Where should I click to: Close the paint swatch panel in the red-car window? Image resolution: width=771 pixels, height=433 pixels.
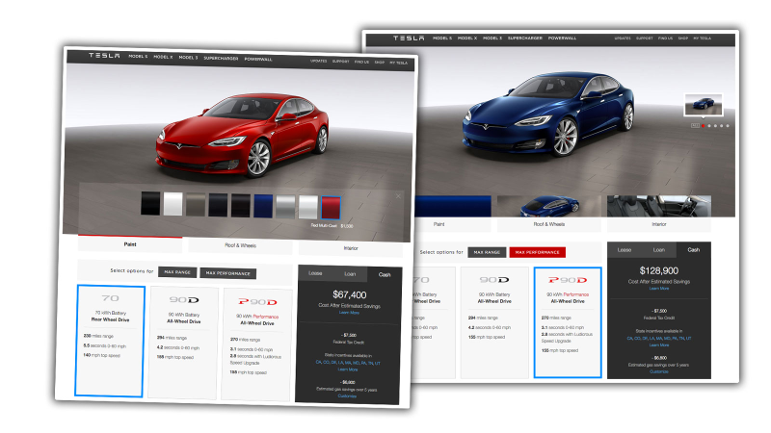coord(398,196)
